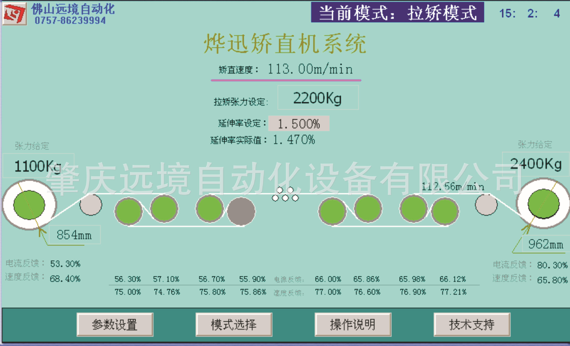This screenshot has width=570, height=346.
Task: Click the 854mm coil diameter box
Action: coord(74,235)
